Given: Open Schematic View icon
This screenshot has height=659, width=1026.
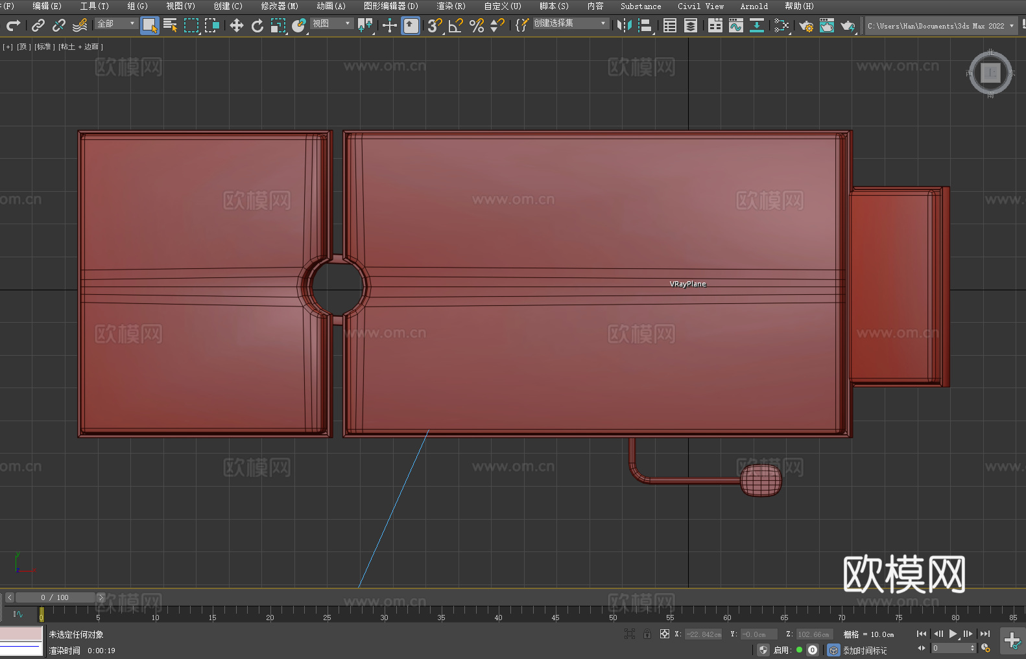Looking at the screenshot, I should tap(756, 25).
